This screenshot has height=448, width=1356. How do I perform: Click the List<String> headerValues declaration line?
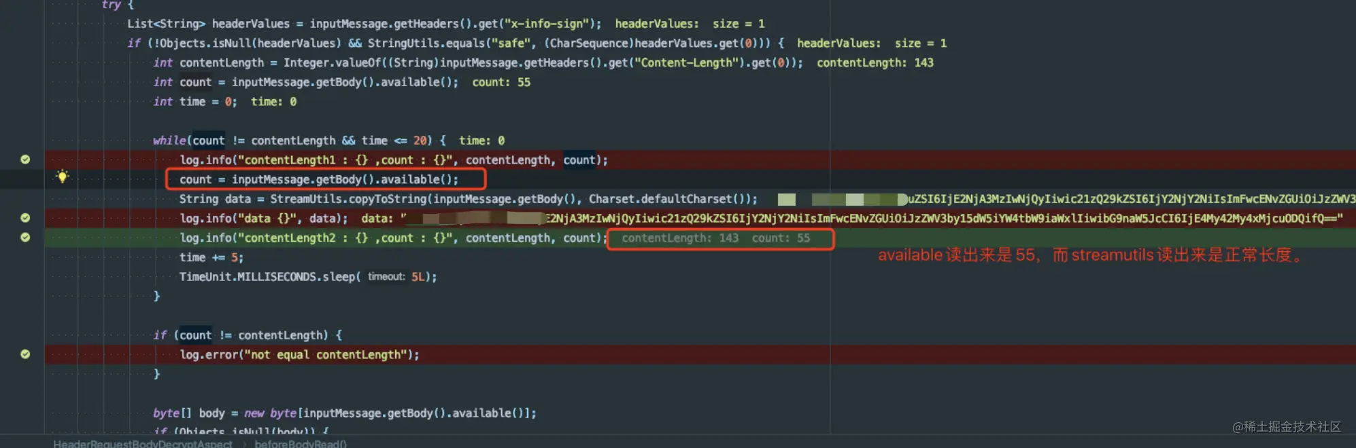pyautogui.click(x=364, y=24)
